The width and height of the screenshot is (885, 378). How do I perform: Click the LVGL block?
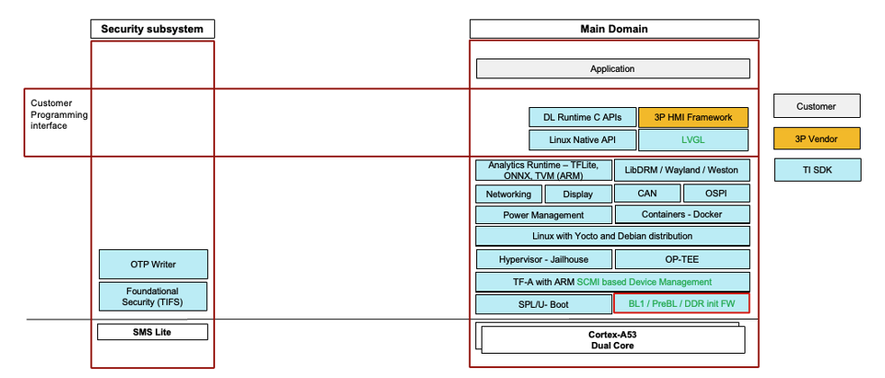(x=692, y=139)
